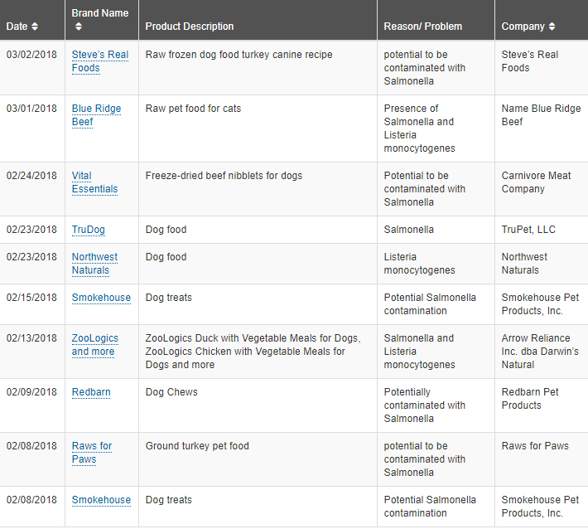Open Blue Ridge Beef recall link

[x=96, y=115]
